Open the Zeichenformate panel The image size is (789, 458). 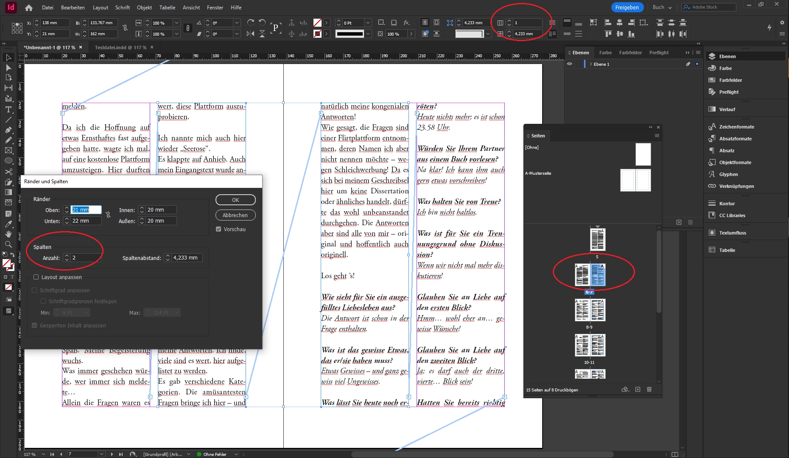pyautogui.click(x=736, y=127)
